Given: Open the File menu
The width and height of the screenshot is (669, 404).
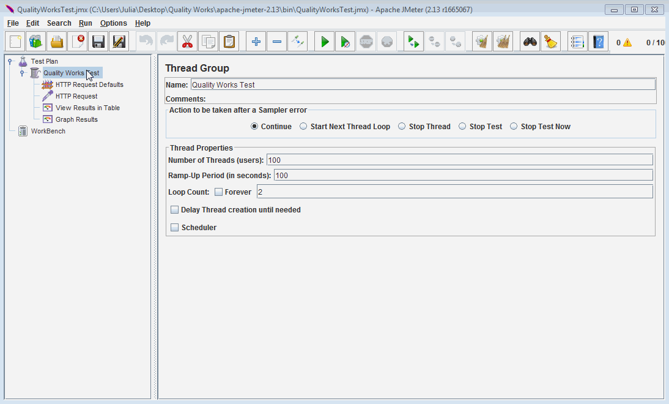Looking at the screenshot, I should click(x=13, y=23).
